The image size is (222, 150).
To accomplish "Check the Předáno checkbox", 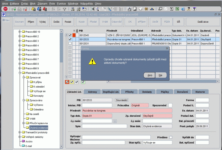I will (171, 137).
